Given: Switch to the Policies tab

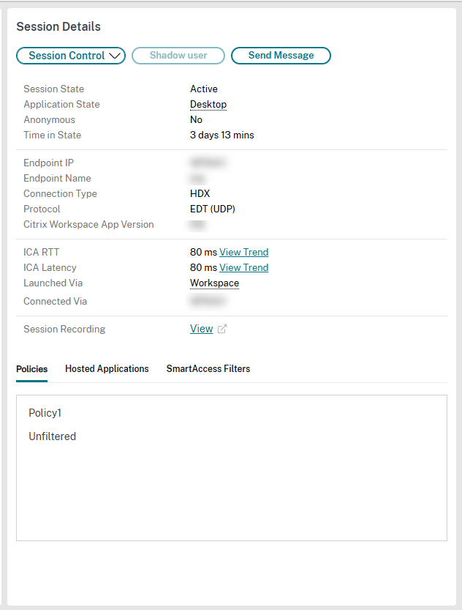Looking at the screenshot, I should tap(32, 369).
